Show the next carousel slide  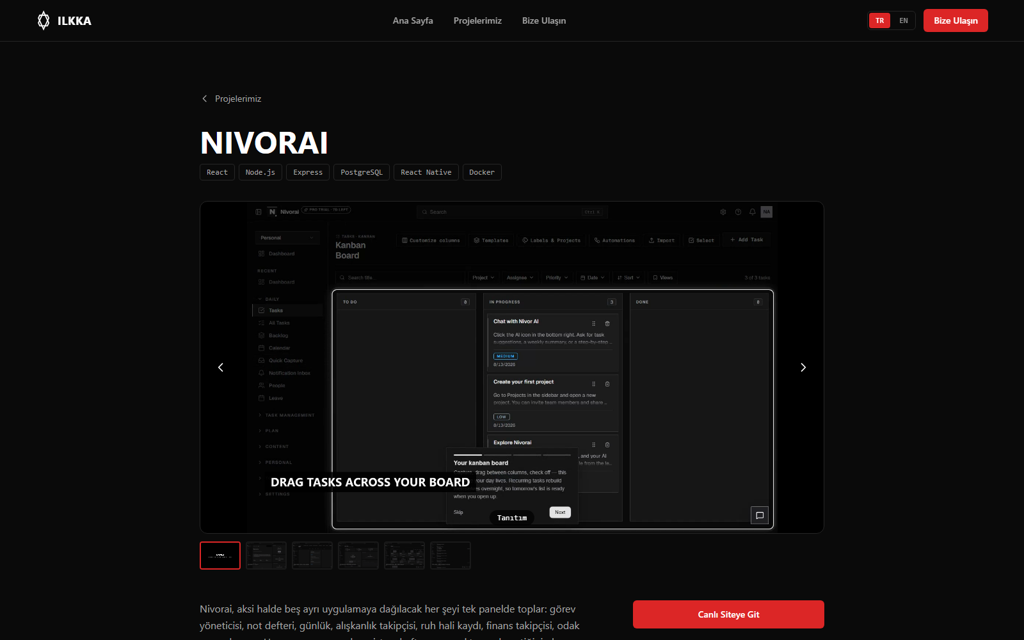803,367
